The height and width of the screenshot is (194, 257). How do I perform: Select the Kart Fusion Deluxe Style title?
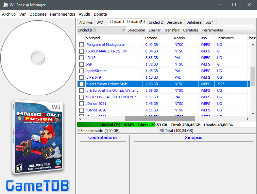click(107, 84)
